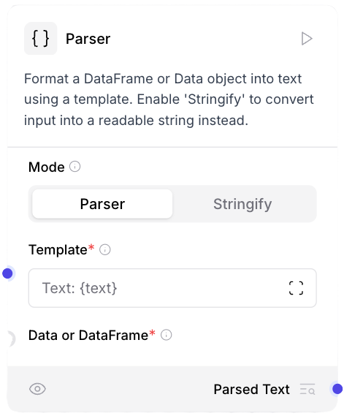Click the Template field label
344x416 pixels.
tap(58, 250)
